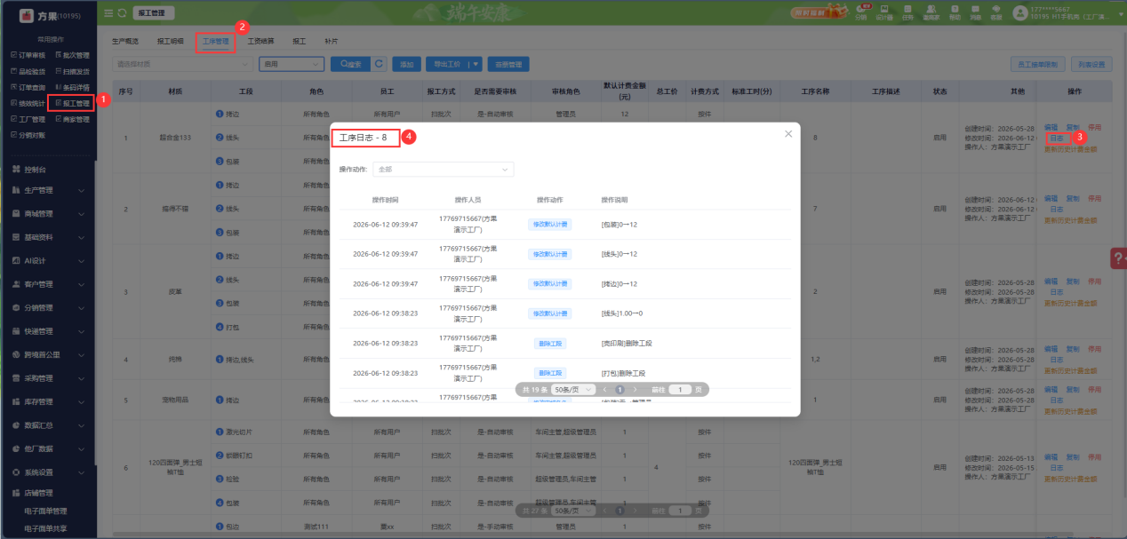
Task: Open the 设计器 icon in the top bar
Action: 883,12
